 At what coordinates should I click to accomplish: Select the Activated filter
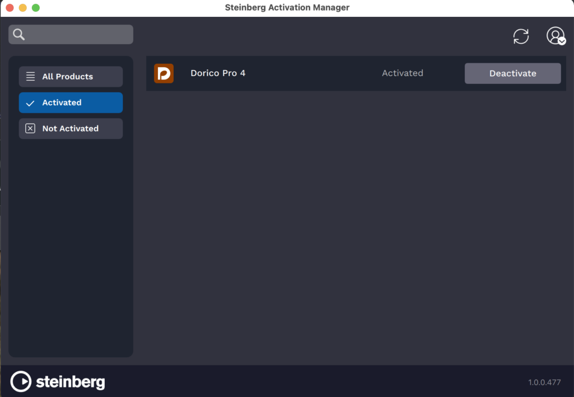point(71,102)
